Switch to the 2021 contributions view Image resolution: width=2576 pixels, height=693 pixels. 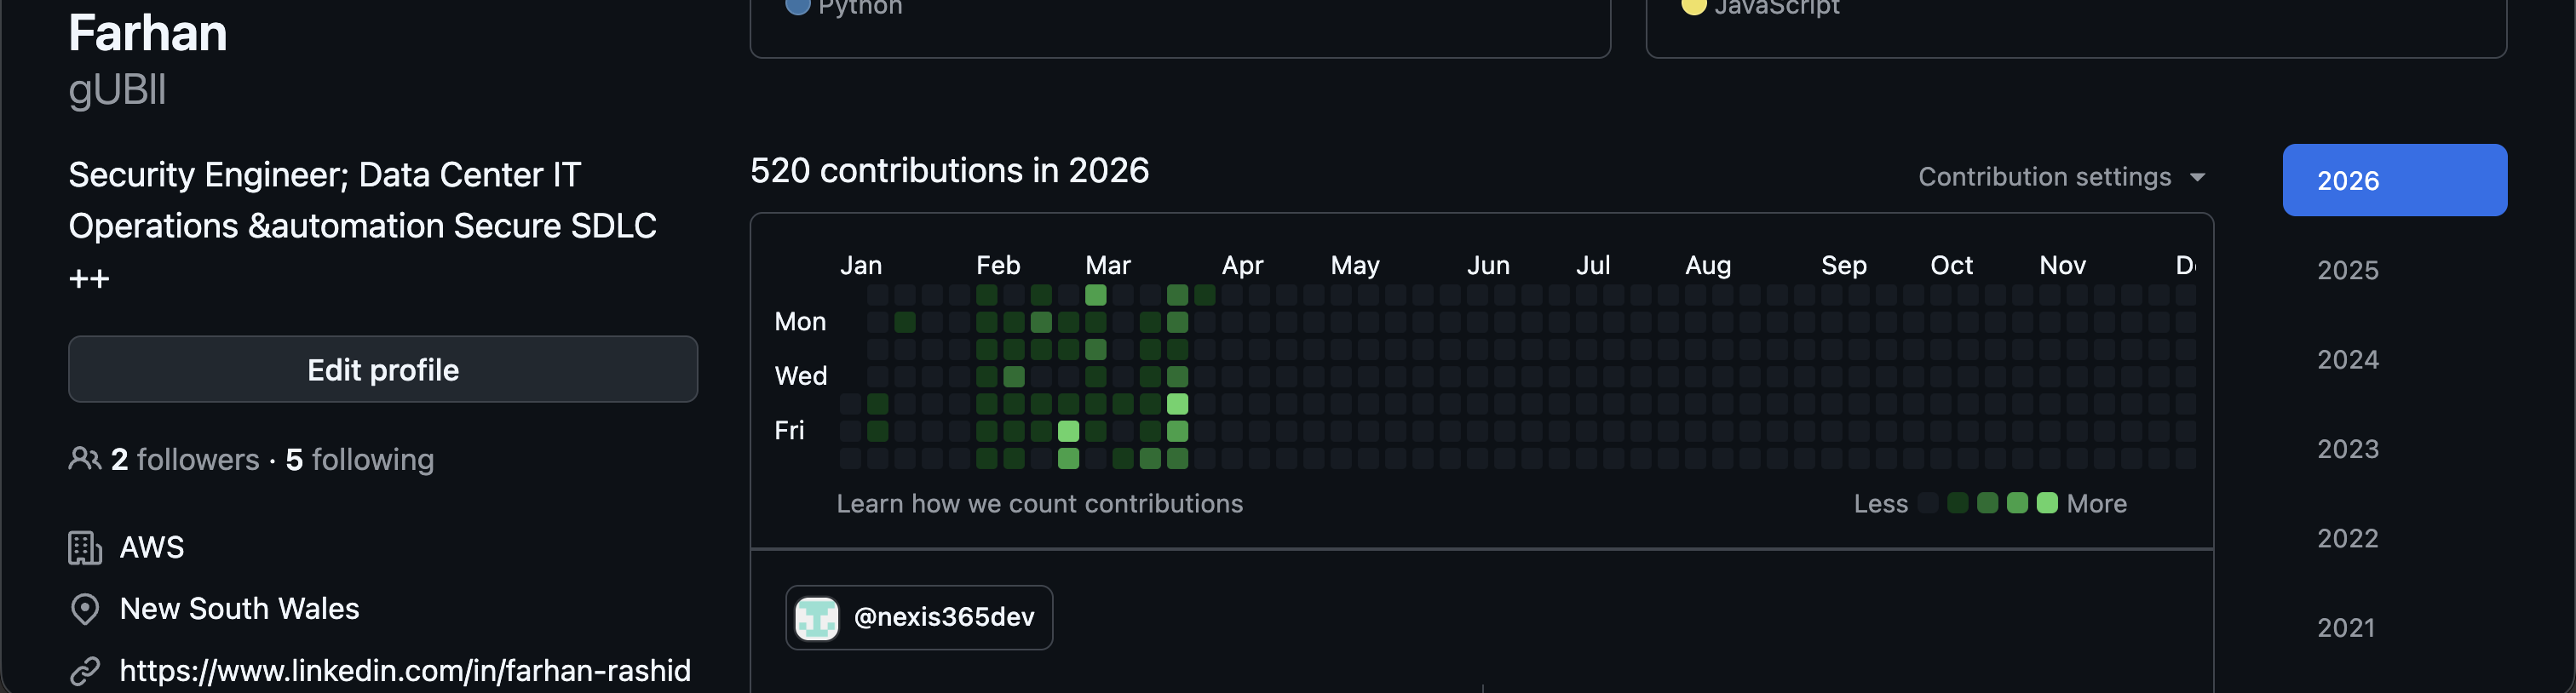click(2347, 627)
